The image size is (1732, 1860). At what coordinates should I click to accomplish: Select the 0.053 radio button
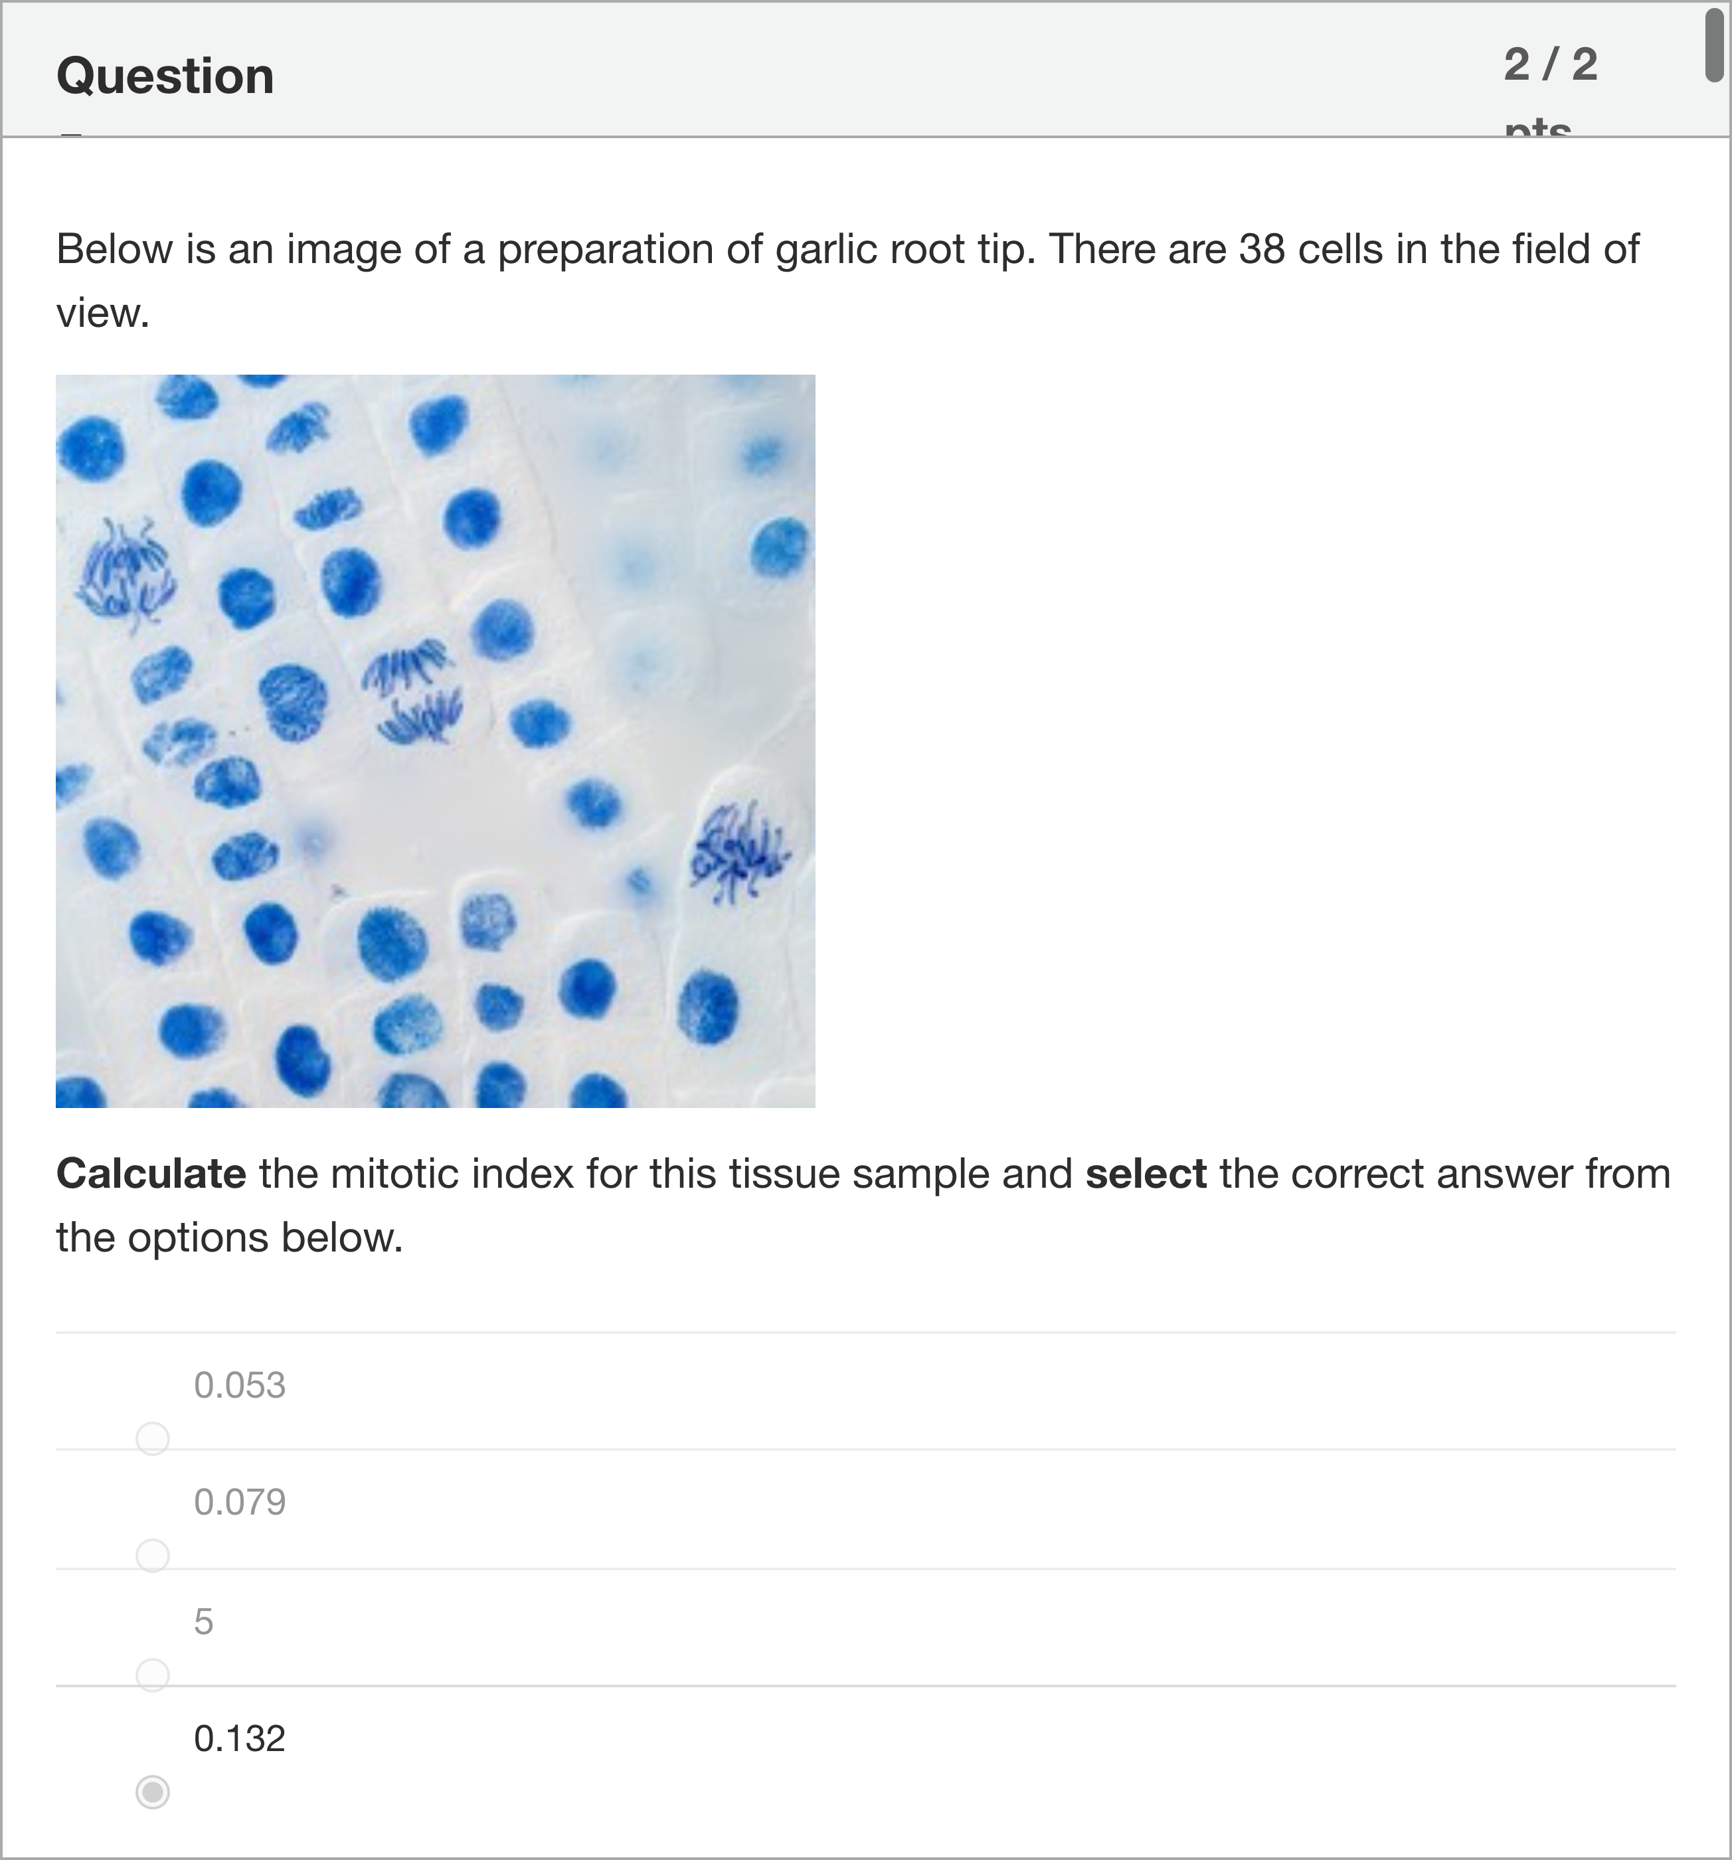tap(153, 1438)
